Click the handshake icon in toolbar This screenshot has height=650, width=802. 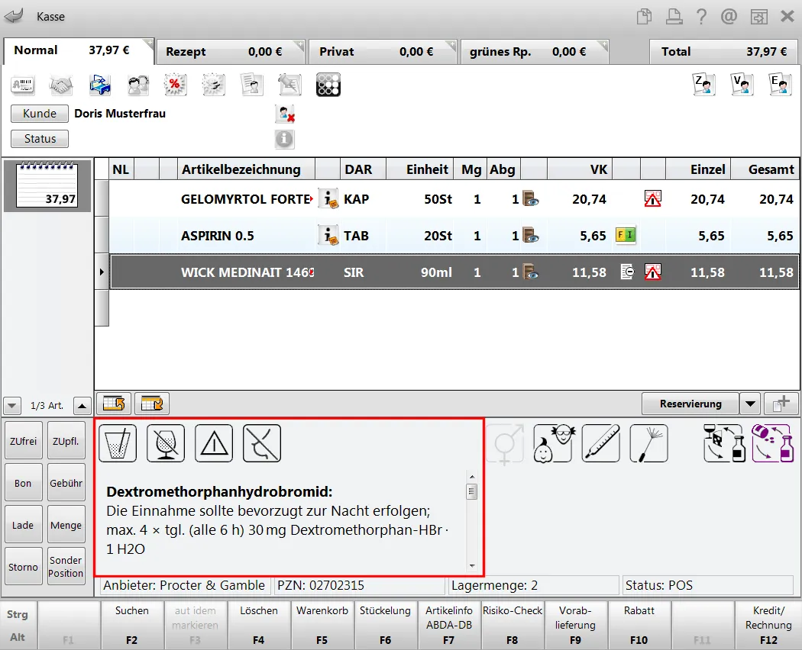tap(61, 85)
